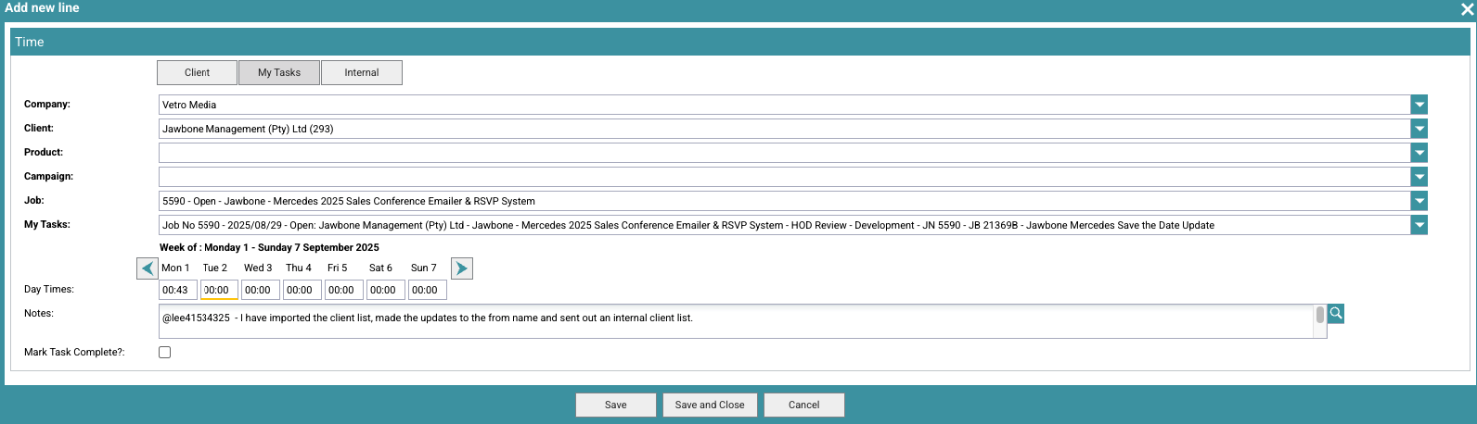Open the My Tasks dropdown arrow
The width and height of the screenshot is (1477, 424).
(1419, 225)
